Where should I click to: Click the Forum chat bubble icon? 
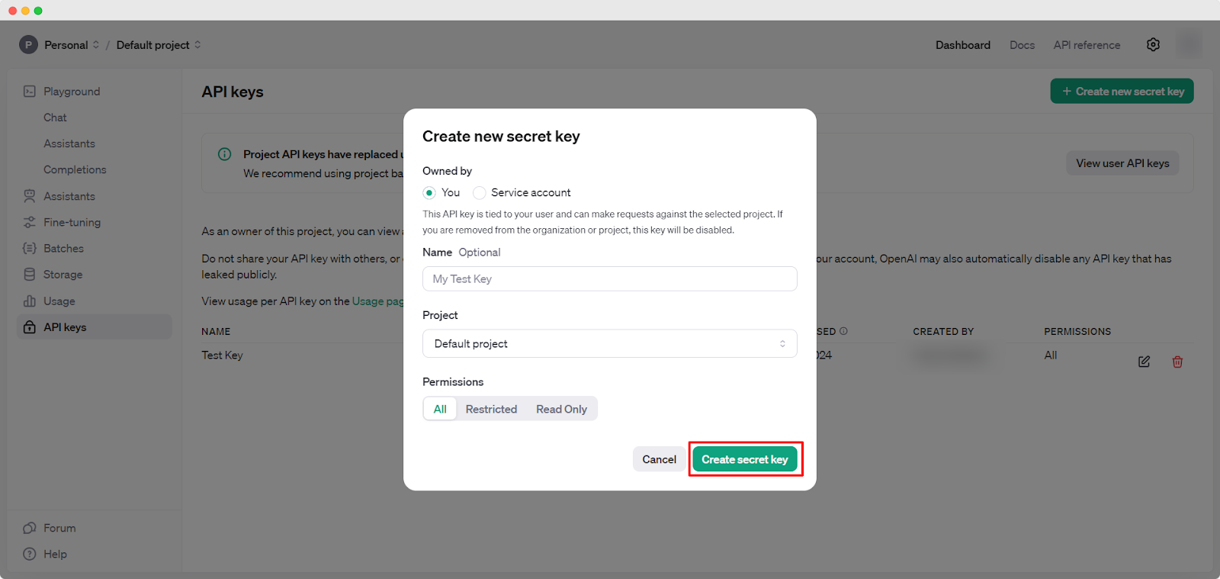[x=30, y=528]
